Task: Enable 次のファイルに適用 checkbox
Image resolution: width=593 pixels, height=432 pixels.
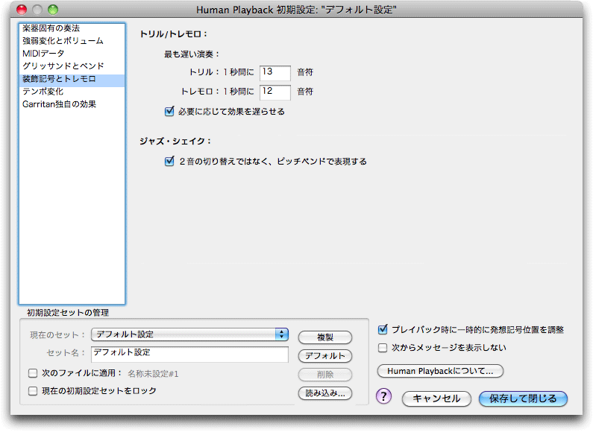Action: pyautogui.click(x=33, y=373)
